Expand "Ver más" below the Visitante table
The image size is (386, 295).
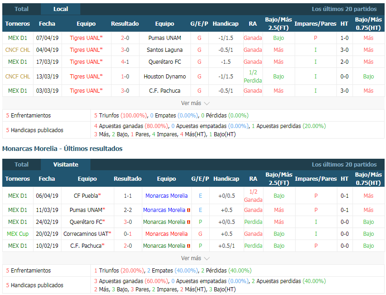195,258
